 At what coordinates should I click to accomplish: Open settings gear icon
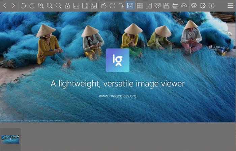[x=203, y=6]
